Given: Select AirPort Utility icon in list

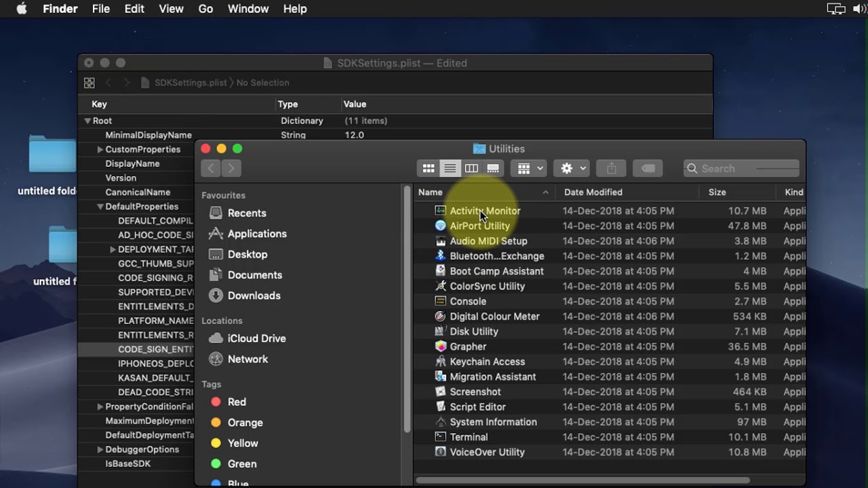Looking at the screenshot, I should [440, 226].
